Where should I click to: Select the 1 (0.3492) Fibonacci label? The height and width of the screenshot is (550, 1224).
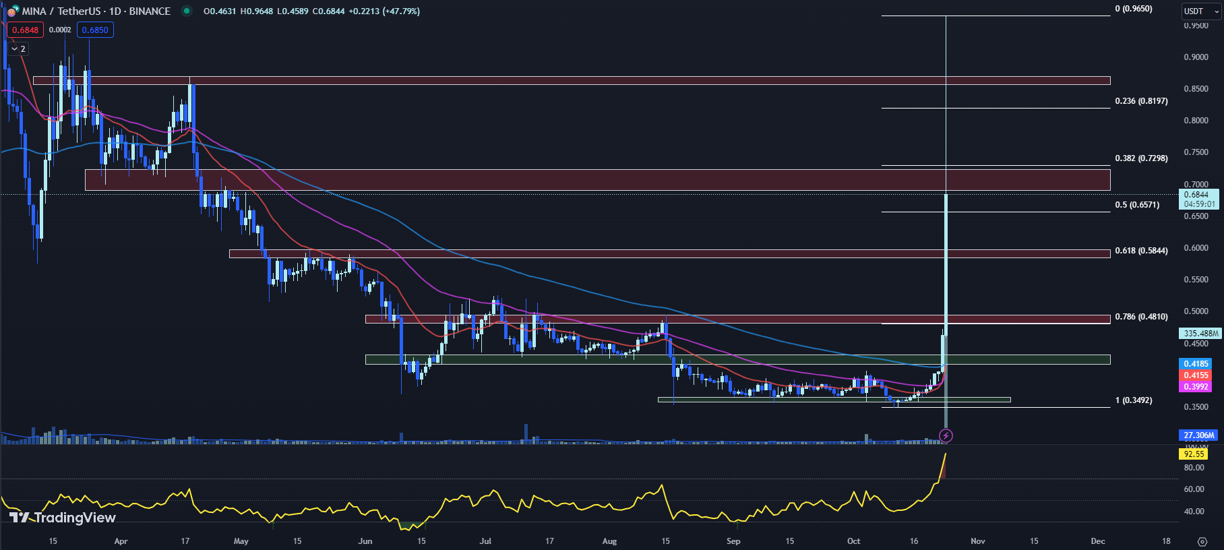pyautogui.click(x=1134, y=400)
